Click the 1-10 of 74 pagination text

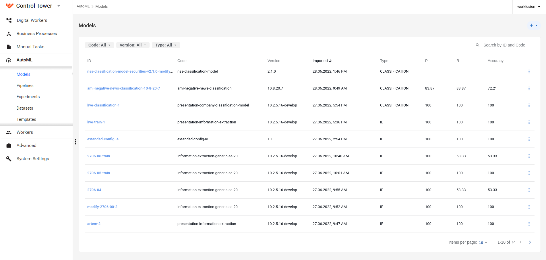click(x=506, y=242)
